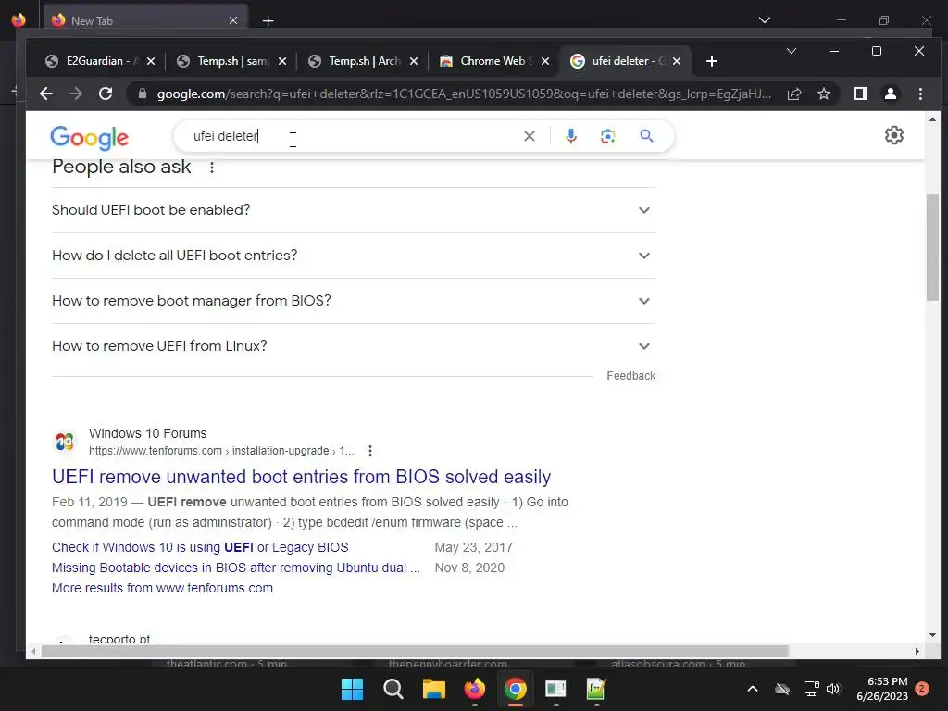Click the Google logo
948x711 pixels.
pos(90,138)
